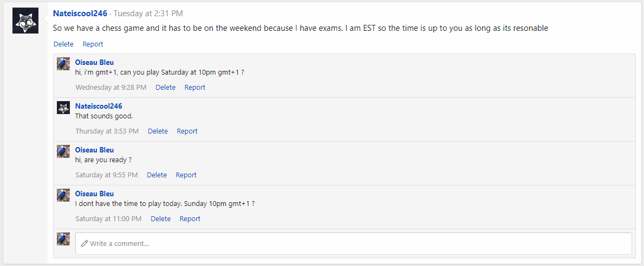Delete the comment posted Saturday at 11:00 PM
The image size is (644, 266).
(160, 219)
